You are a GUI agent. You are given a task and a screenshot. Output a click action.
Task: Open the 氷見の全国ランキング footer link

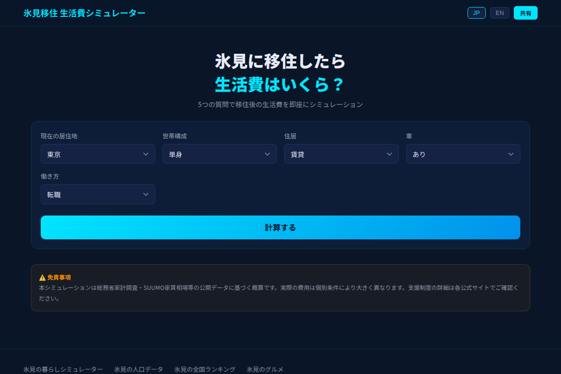[204, 369]
